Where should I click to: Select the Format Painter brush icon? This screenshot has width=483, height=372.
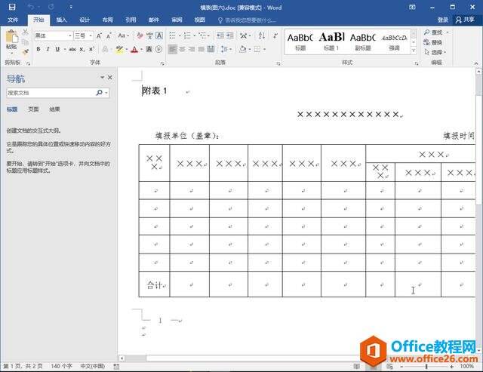[x=25, y=52]
